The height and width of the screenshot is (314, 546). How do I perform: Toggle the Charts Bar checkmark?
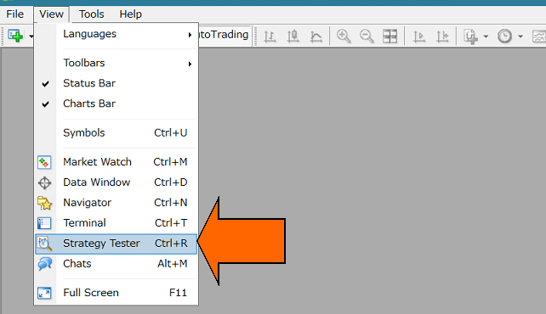click(x=117, y=104)
